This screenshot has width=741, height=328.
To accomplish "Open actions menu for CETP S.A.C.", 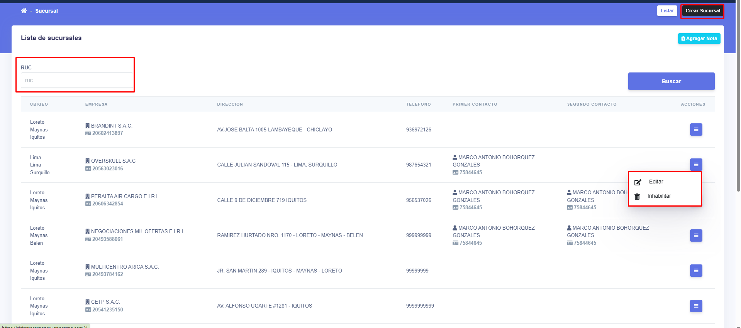I will point(696,306).
